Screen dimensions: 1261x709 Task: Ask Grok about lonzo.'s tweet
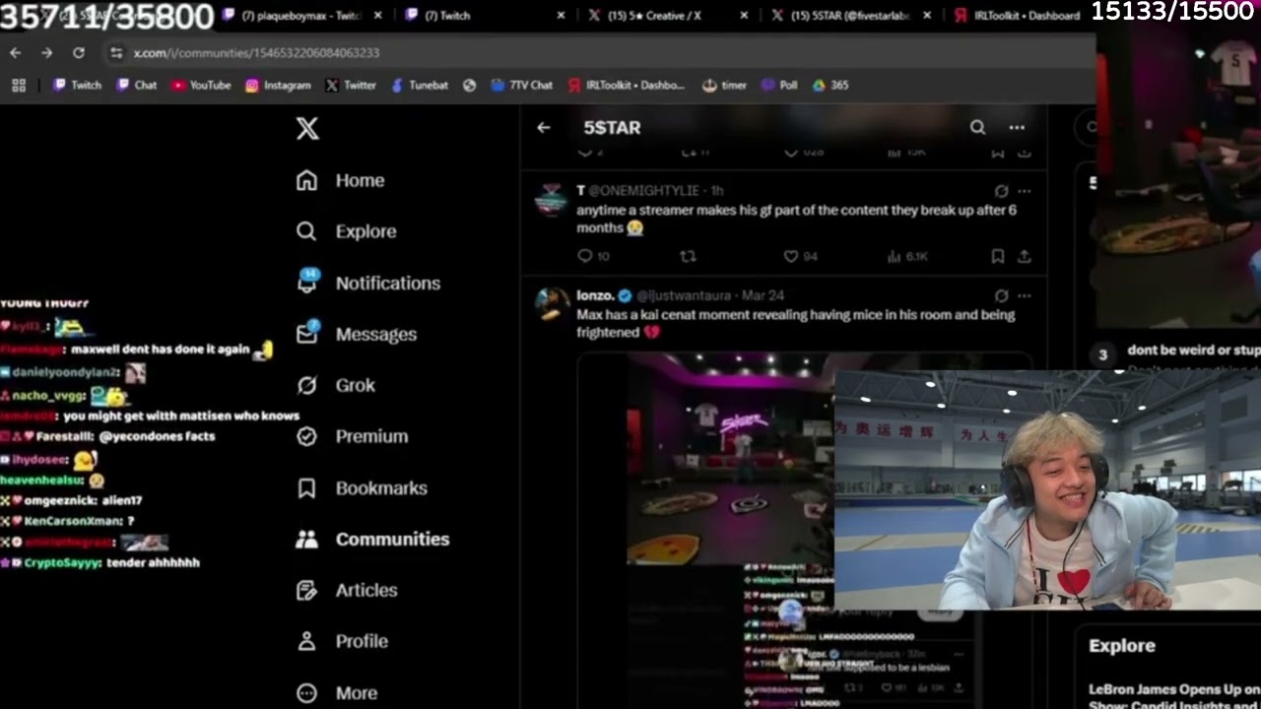[x=1001, y=295]
